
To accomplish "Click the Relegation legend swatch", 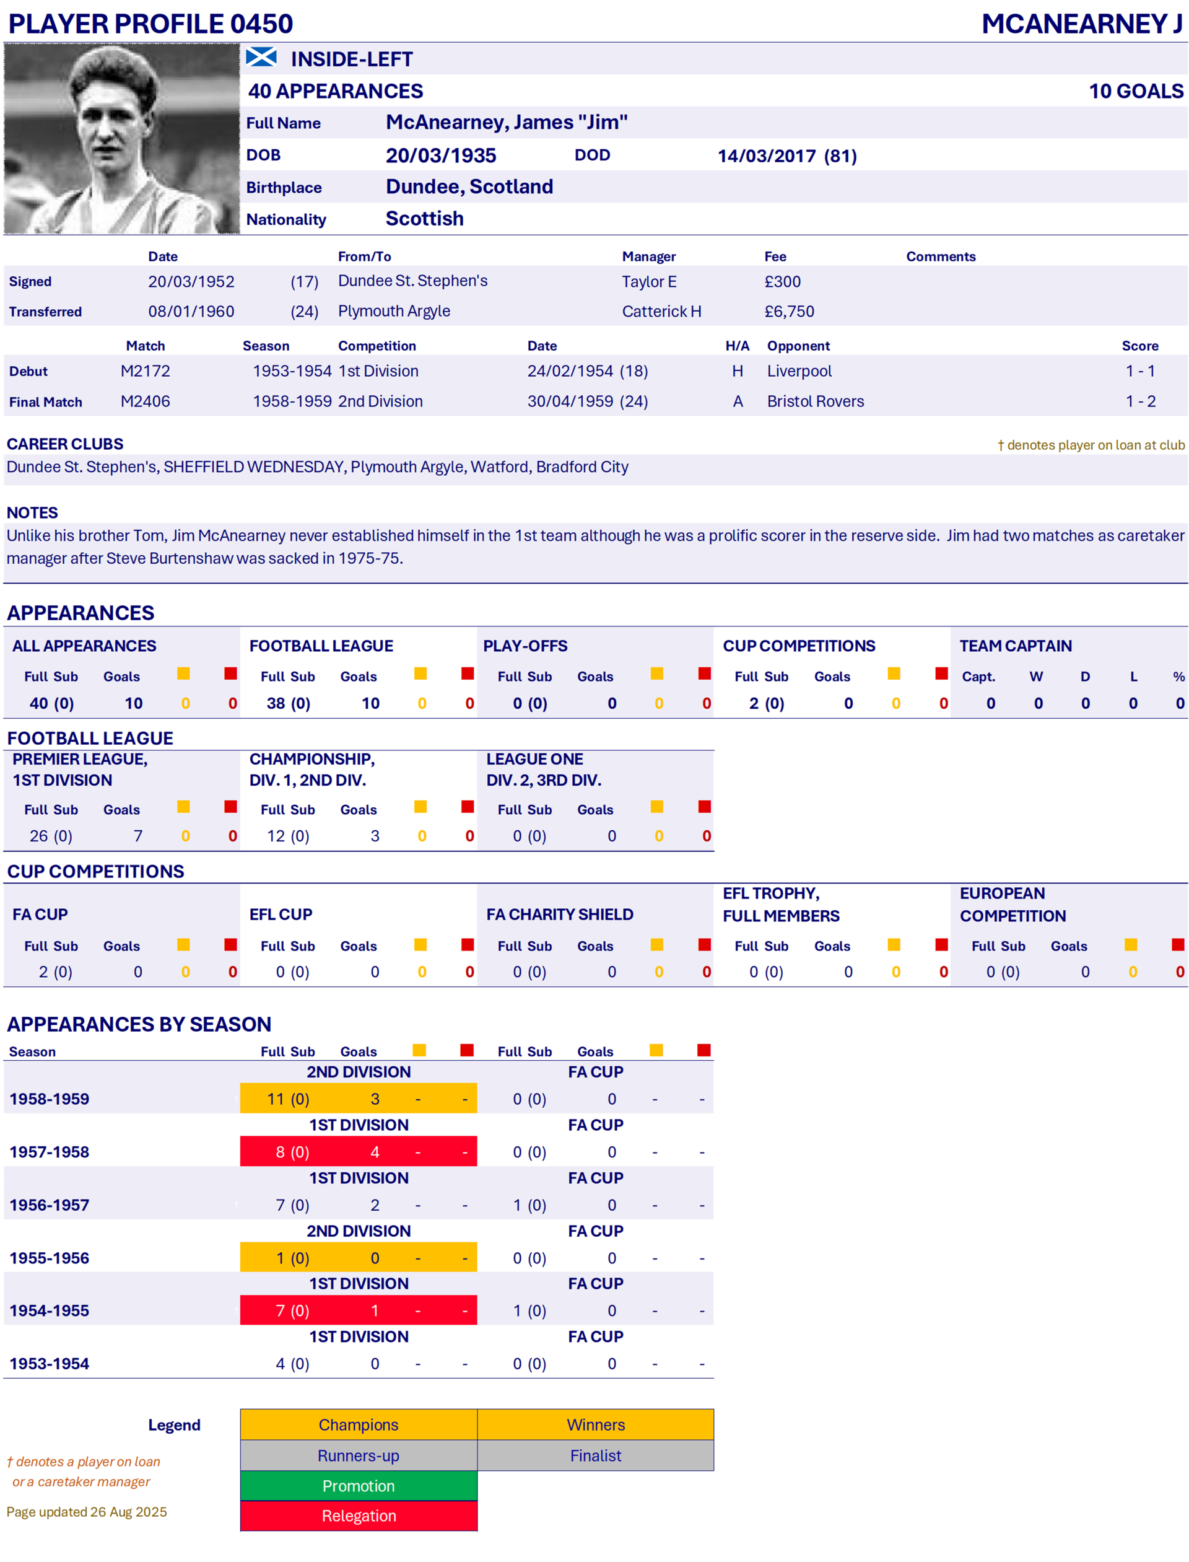I will (358, 1516).
